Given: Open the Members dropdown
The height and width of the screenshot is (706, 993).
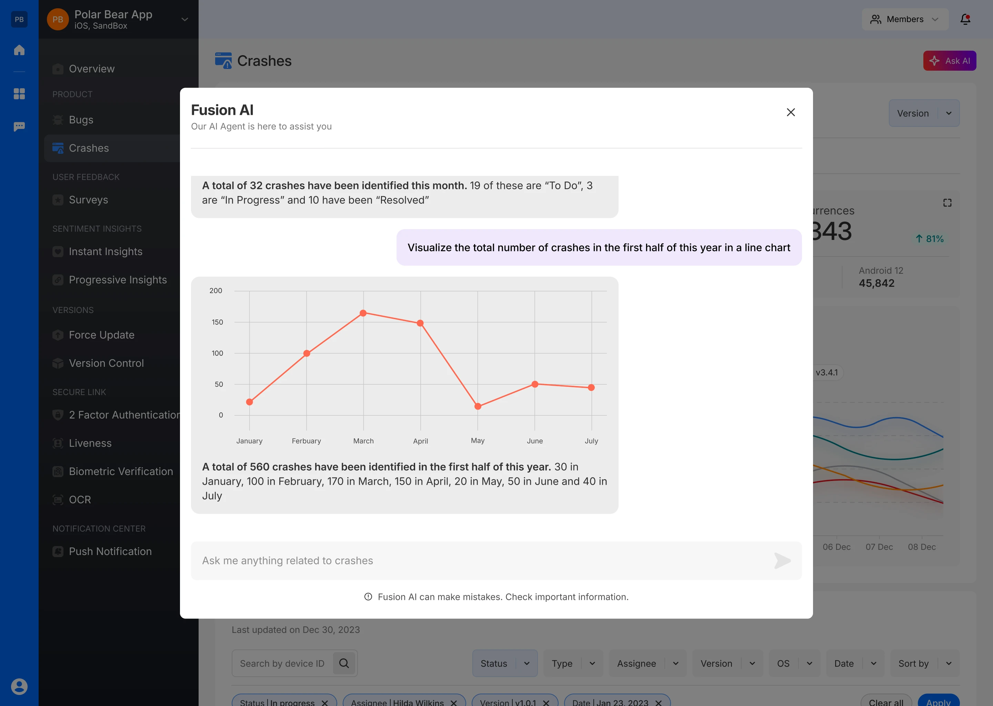Looking at the screenshot, I should point(905,19).
